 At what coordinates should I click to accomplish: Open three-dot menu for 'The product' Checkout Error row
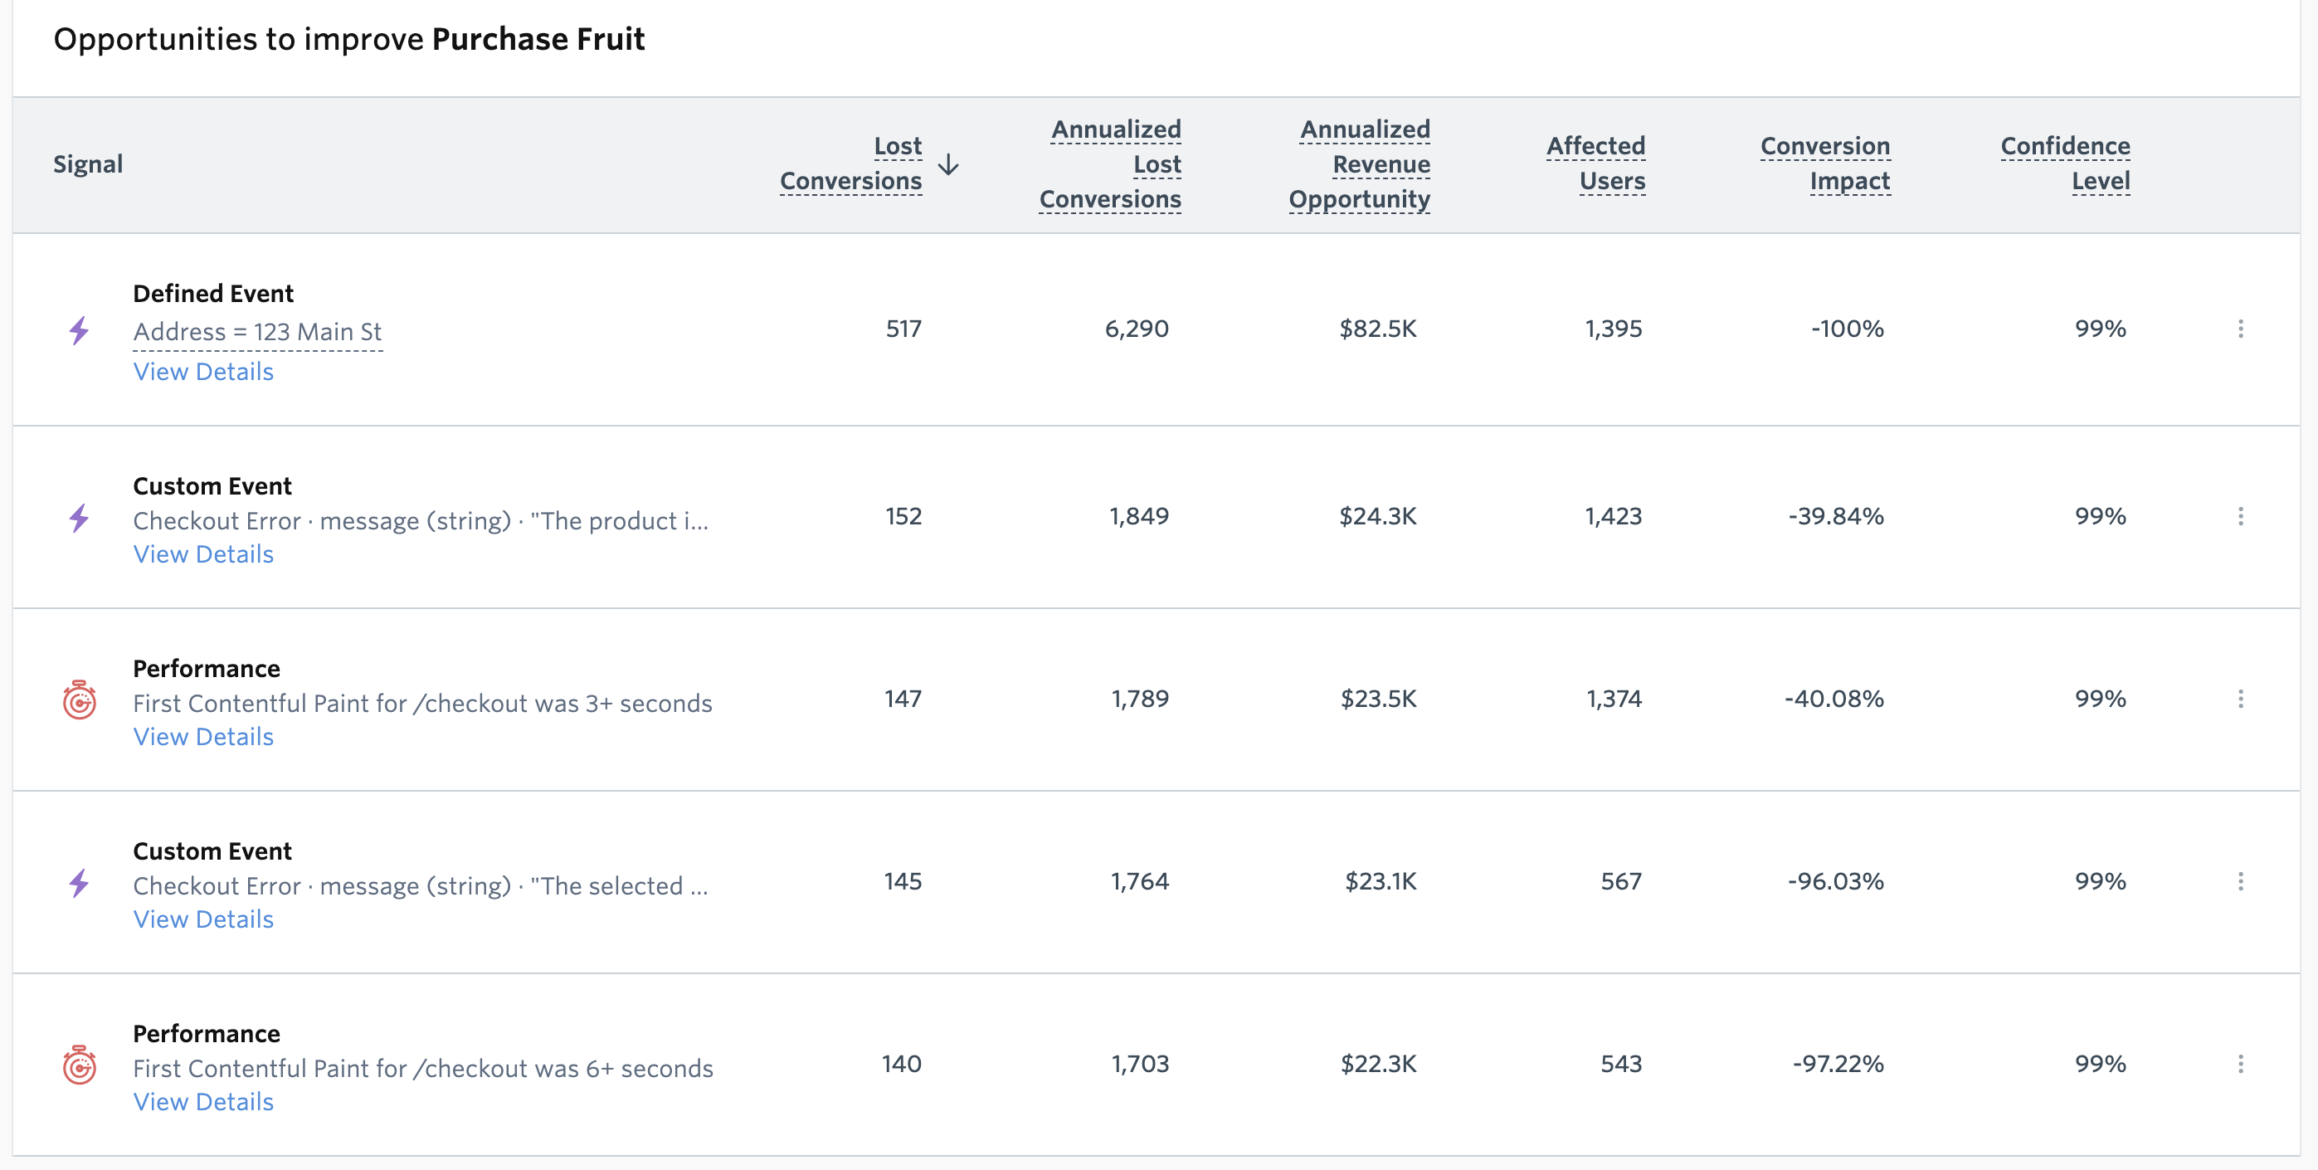click(x=2240, y=515)
